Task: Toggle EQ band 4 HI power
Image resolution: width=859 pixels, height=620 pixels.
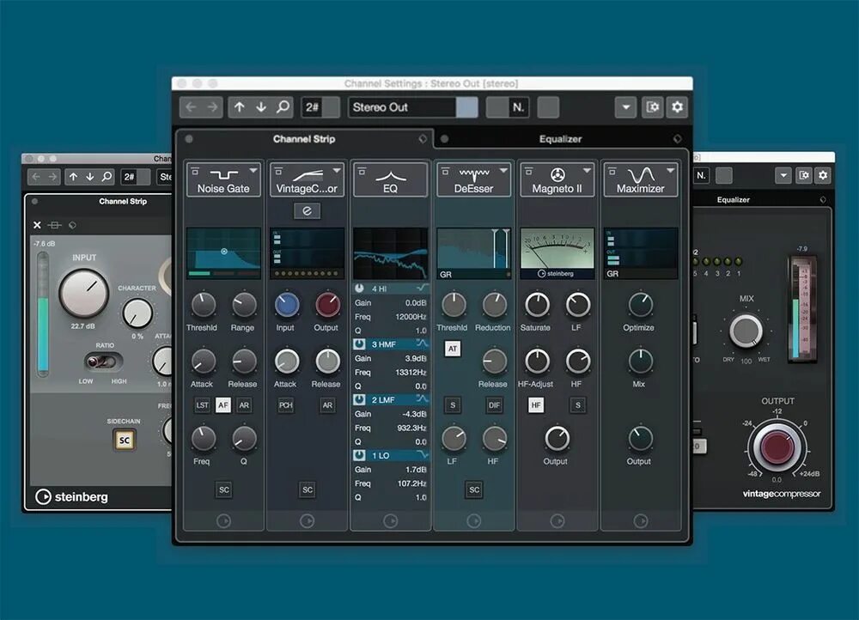Action: pyautogui.click(x=359, y=288)
